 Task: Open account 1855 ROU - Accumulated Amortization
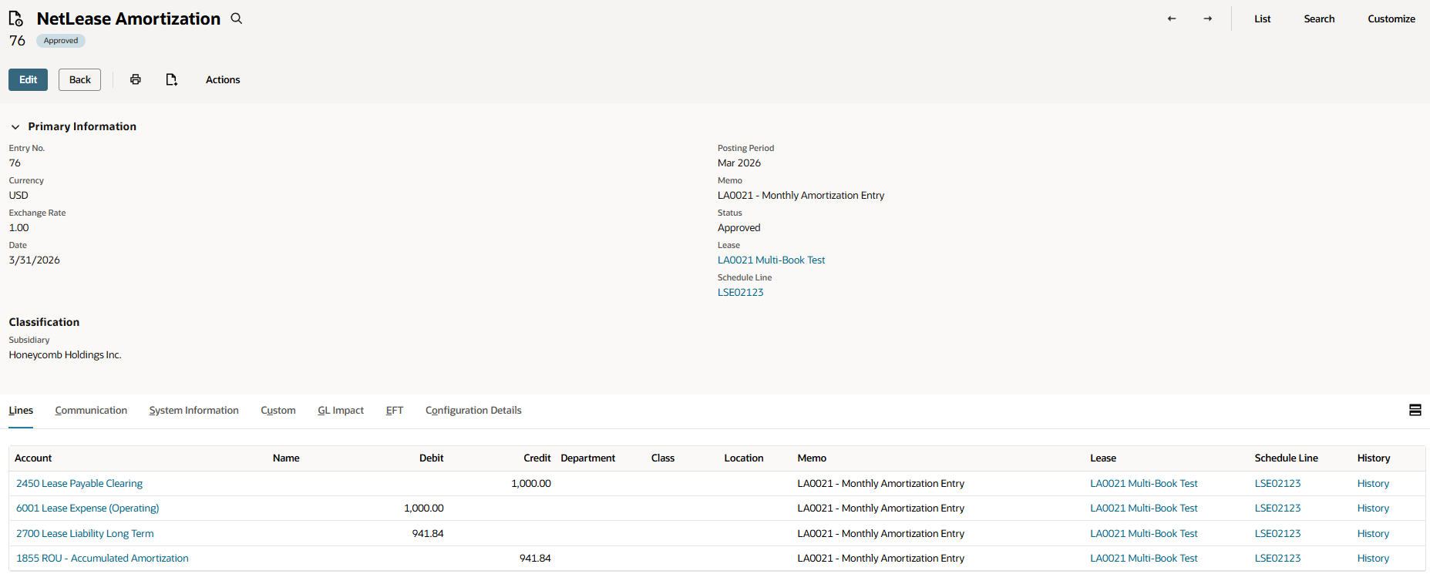tap(103, 559)
